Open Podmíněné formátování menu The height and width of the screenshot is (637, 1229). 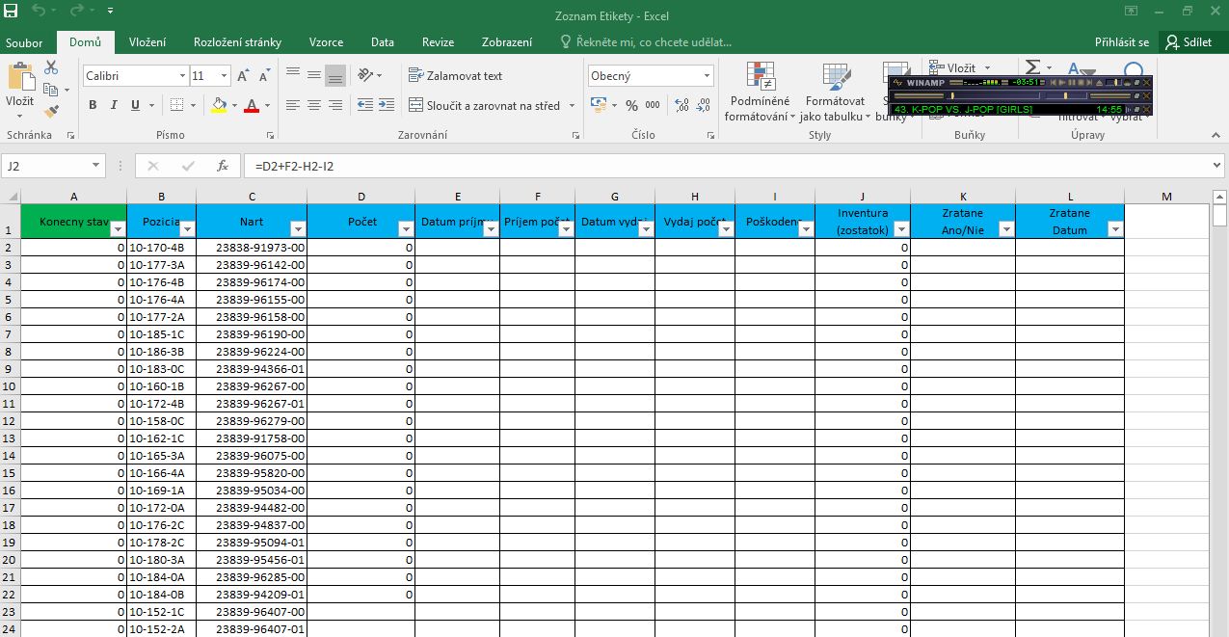[x=760, y=92]
